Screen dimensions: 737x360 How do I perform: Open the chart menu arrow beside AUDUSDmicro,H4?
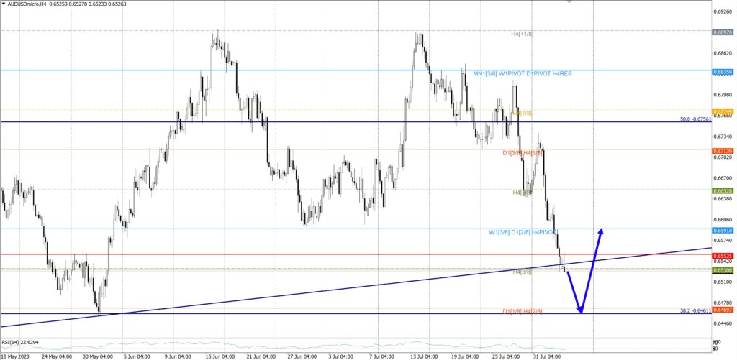tap(4, 4)
